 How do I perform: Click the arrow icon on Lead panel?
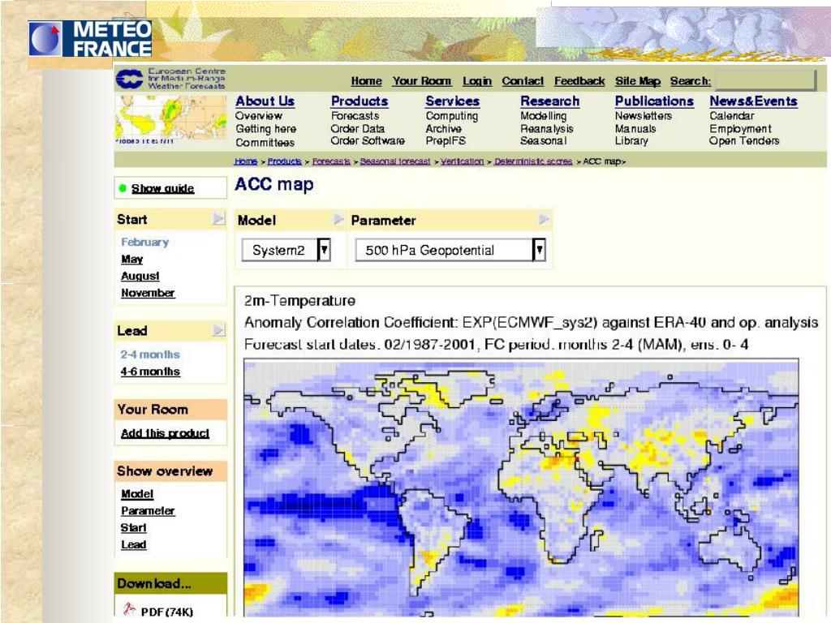point(218,330)
